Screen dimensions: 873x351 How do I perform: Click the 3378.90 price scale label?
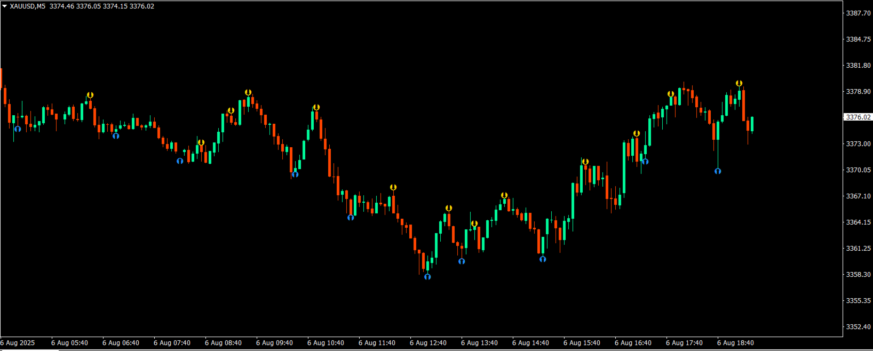[858, 91]
